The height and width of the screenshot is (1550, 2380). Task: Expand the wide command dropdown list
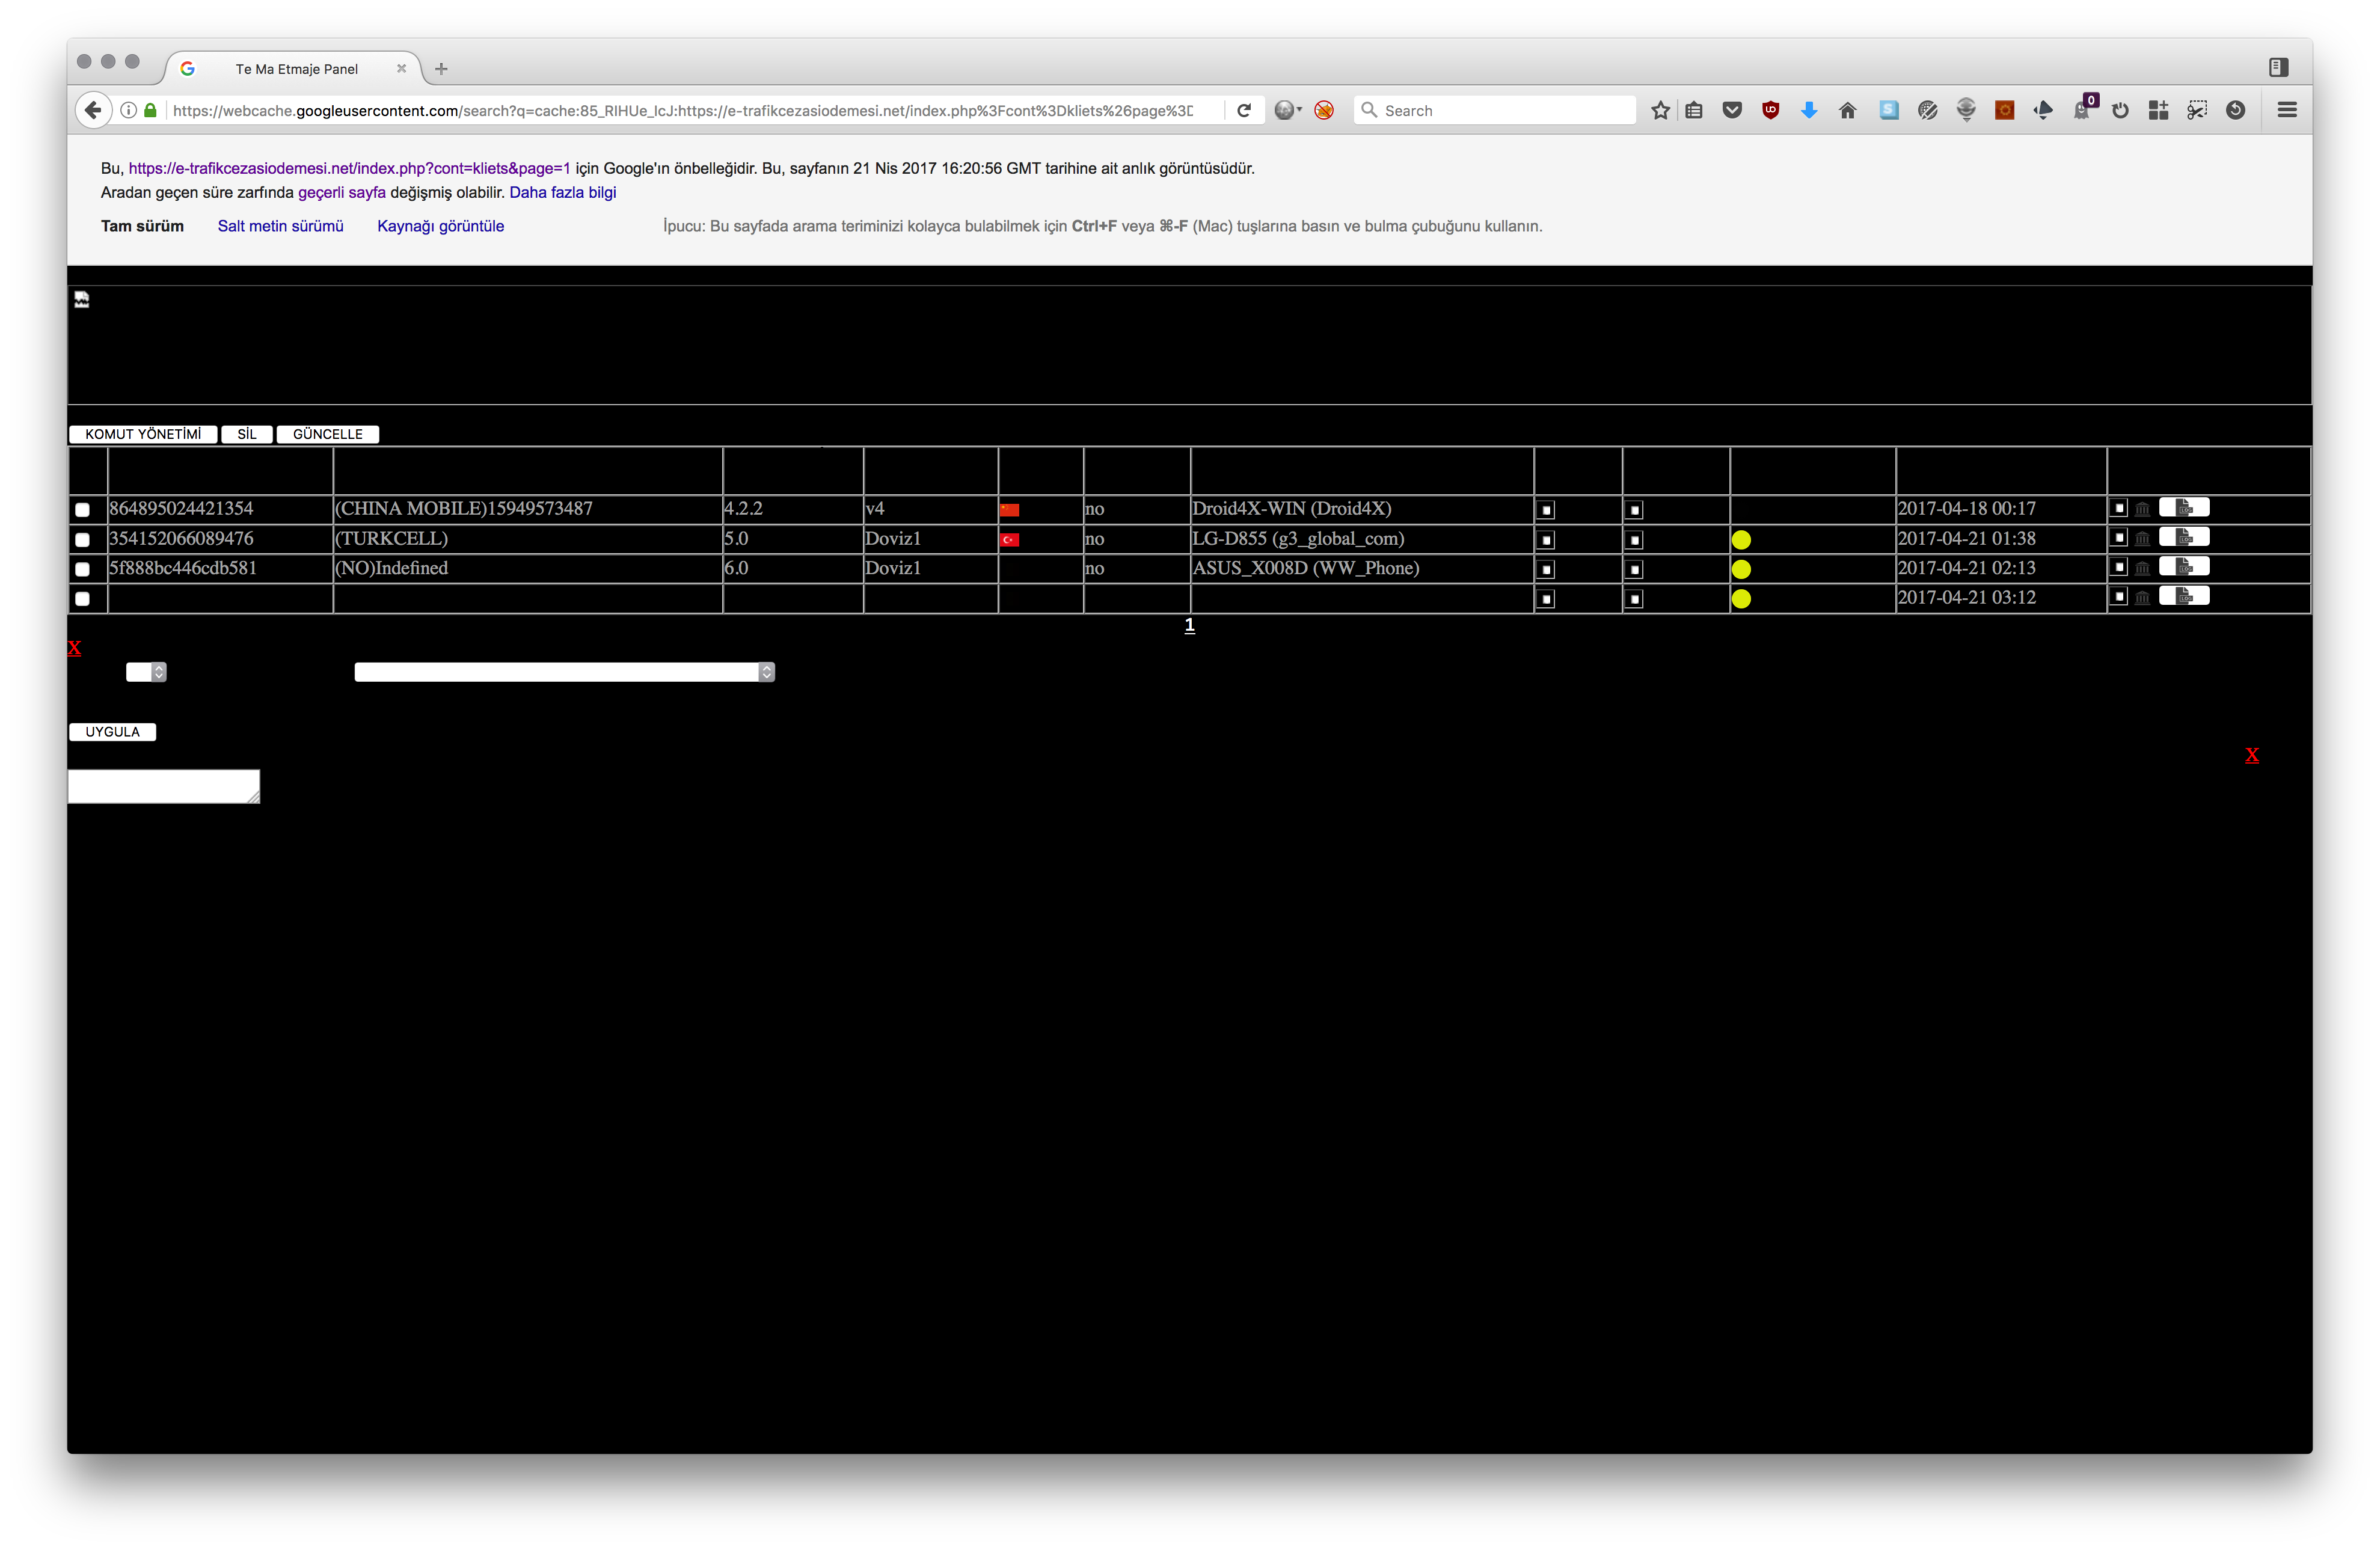[x=564, y=672]
